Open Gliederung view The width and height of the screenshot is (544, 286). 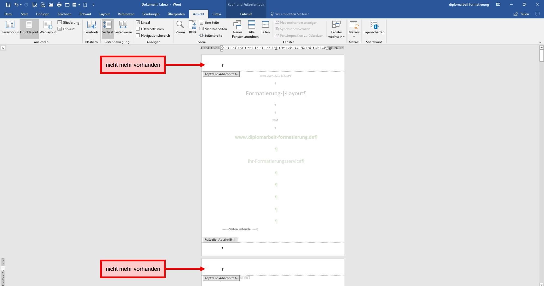pyautogui.click(x=69, y=23)
